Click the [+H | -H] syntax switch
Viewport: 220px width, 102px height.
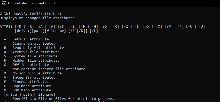pyautogui.click(x=88, y=27)
